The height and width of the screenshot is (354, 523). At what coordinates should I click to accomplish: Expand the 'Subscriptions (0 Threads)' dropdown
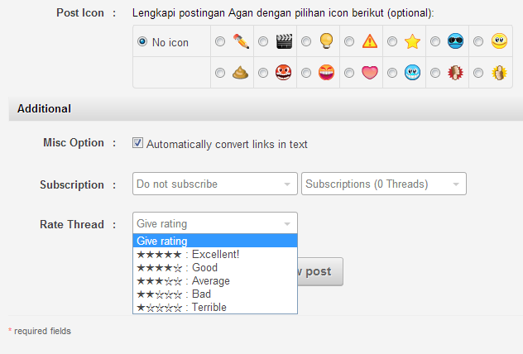tap(384, 184)
